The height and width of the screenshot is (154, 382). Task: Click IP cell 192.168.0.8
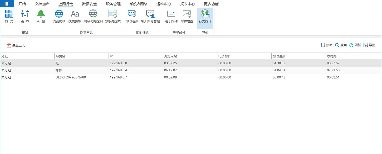(x=118, y=63)
